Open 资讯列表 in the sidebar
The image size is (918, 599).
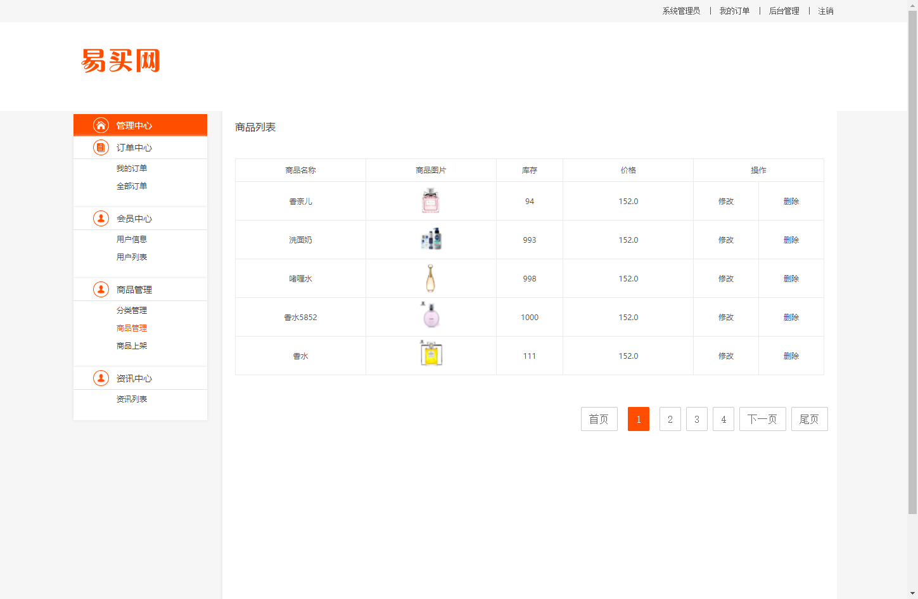[131, 399]
